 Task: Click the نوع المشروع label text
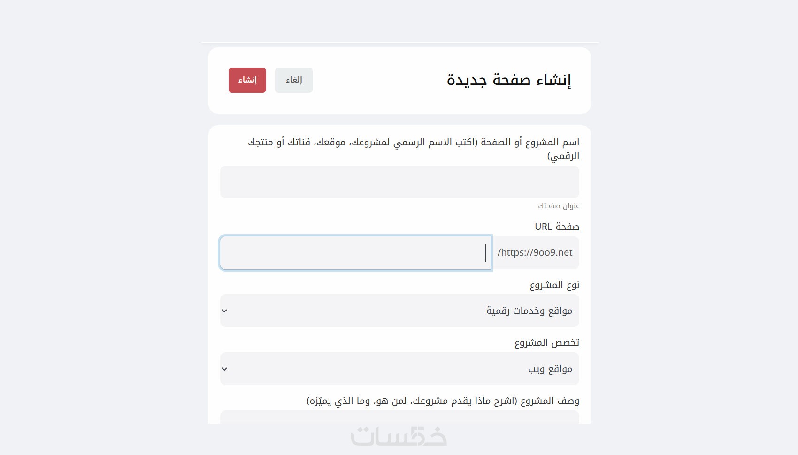(554, 285)
